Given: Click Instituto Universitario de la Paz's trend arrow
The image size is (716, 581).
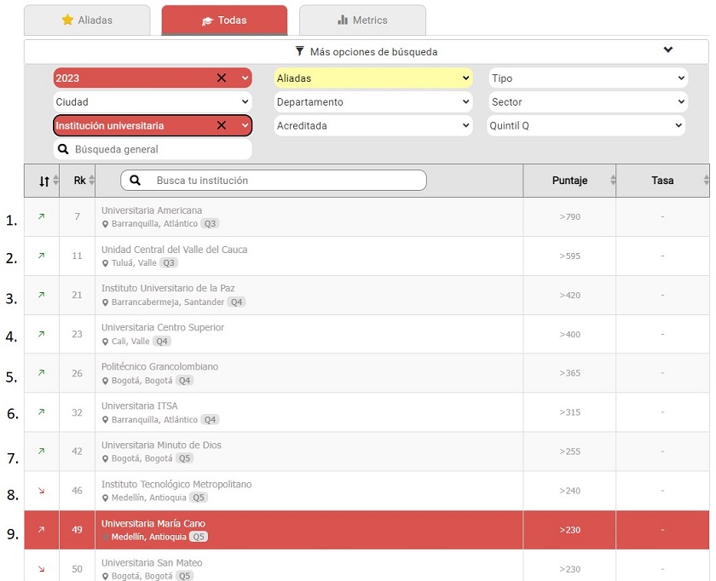Looking at the screenshot, I should tap(42, 295).
